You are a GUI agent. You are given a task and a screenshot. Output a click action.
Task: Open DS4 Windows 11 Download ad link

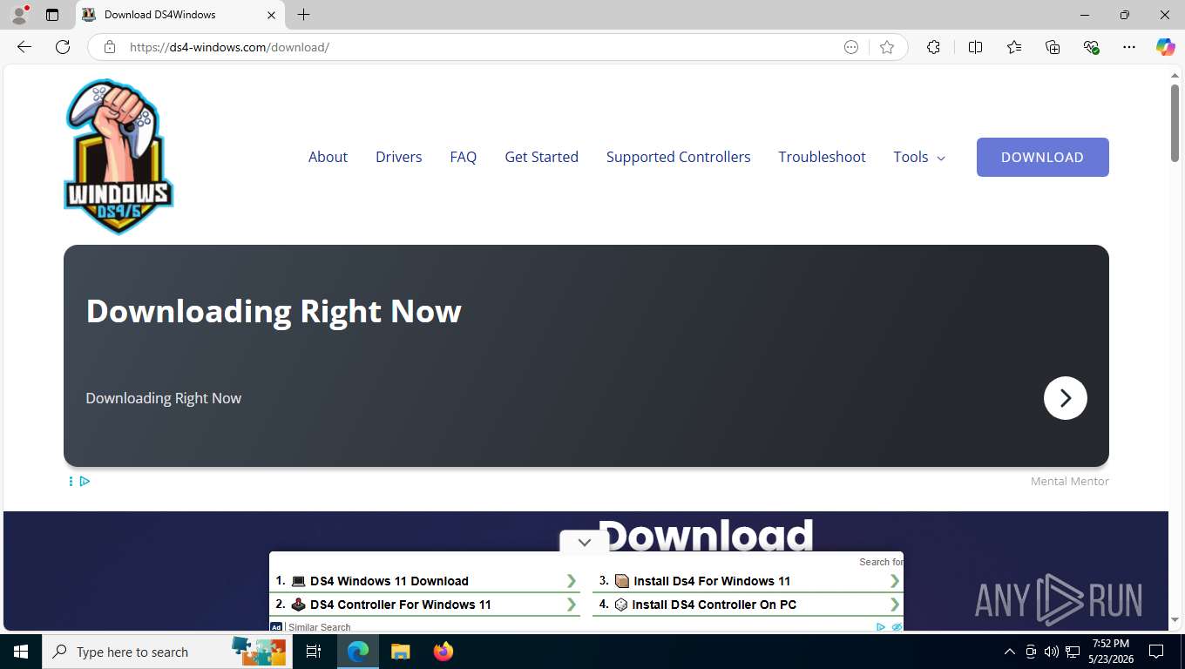tap(389, 581)
